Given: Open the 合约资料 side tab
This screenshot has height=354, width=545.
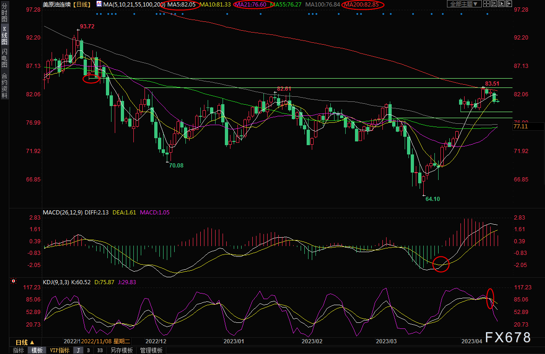Looking at the screenshot, I should click(5, 85).
